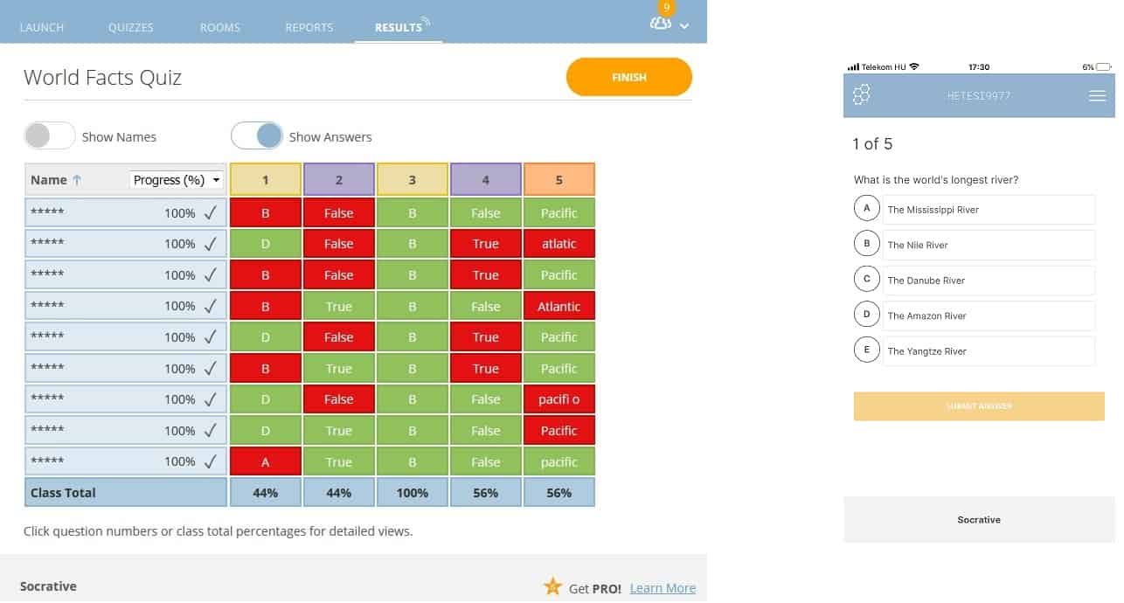Open the Learn More link
The width and height of the screenshot is (1124, 603).
tap(663, 587)
